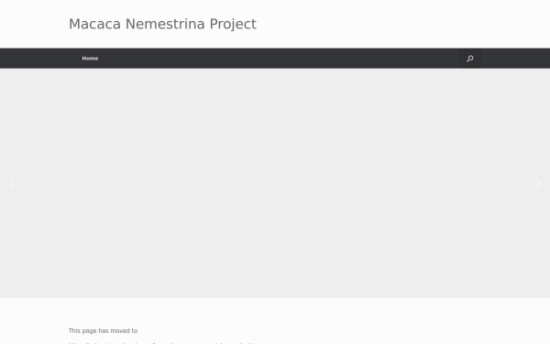
Task: Toggle the navbar search box open
Action: [470, 59]
